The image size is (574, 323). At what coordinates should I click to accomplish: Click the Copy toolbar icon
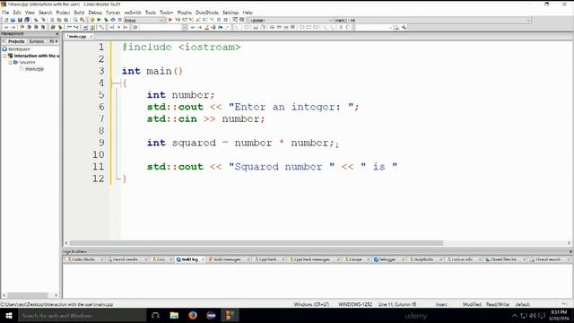pos(59,20)
